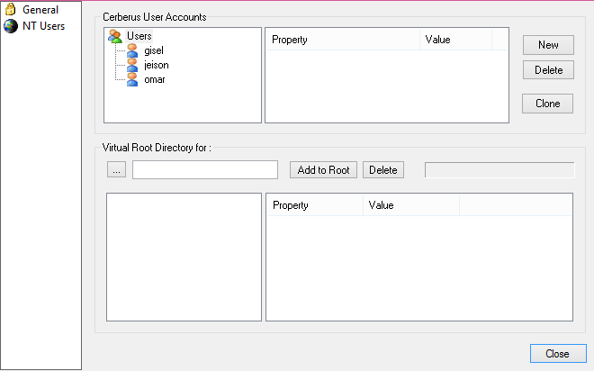Click the disabled field right of Delete
594x371 pixels.
tap(499, 170)
